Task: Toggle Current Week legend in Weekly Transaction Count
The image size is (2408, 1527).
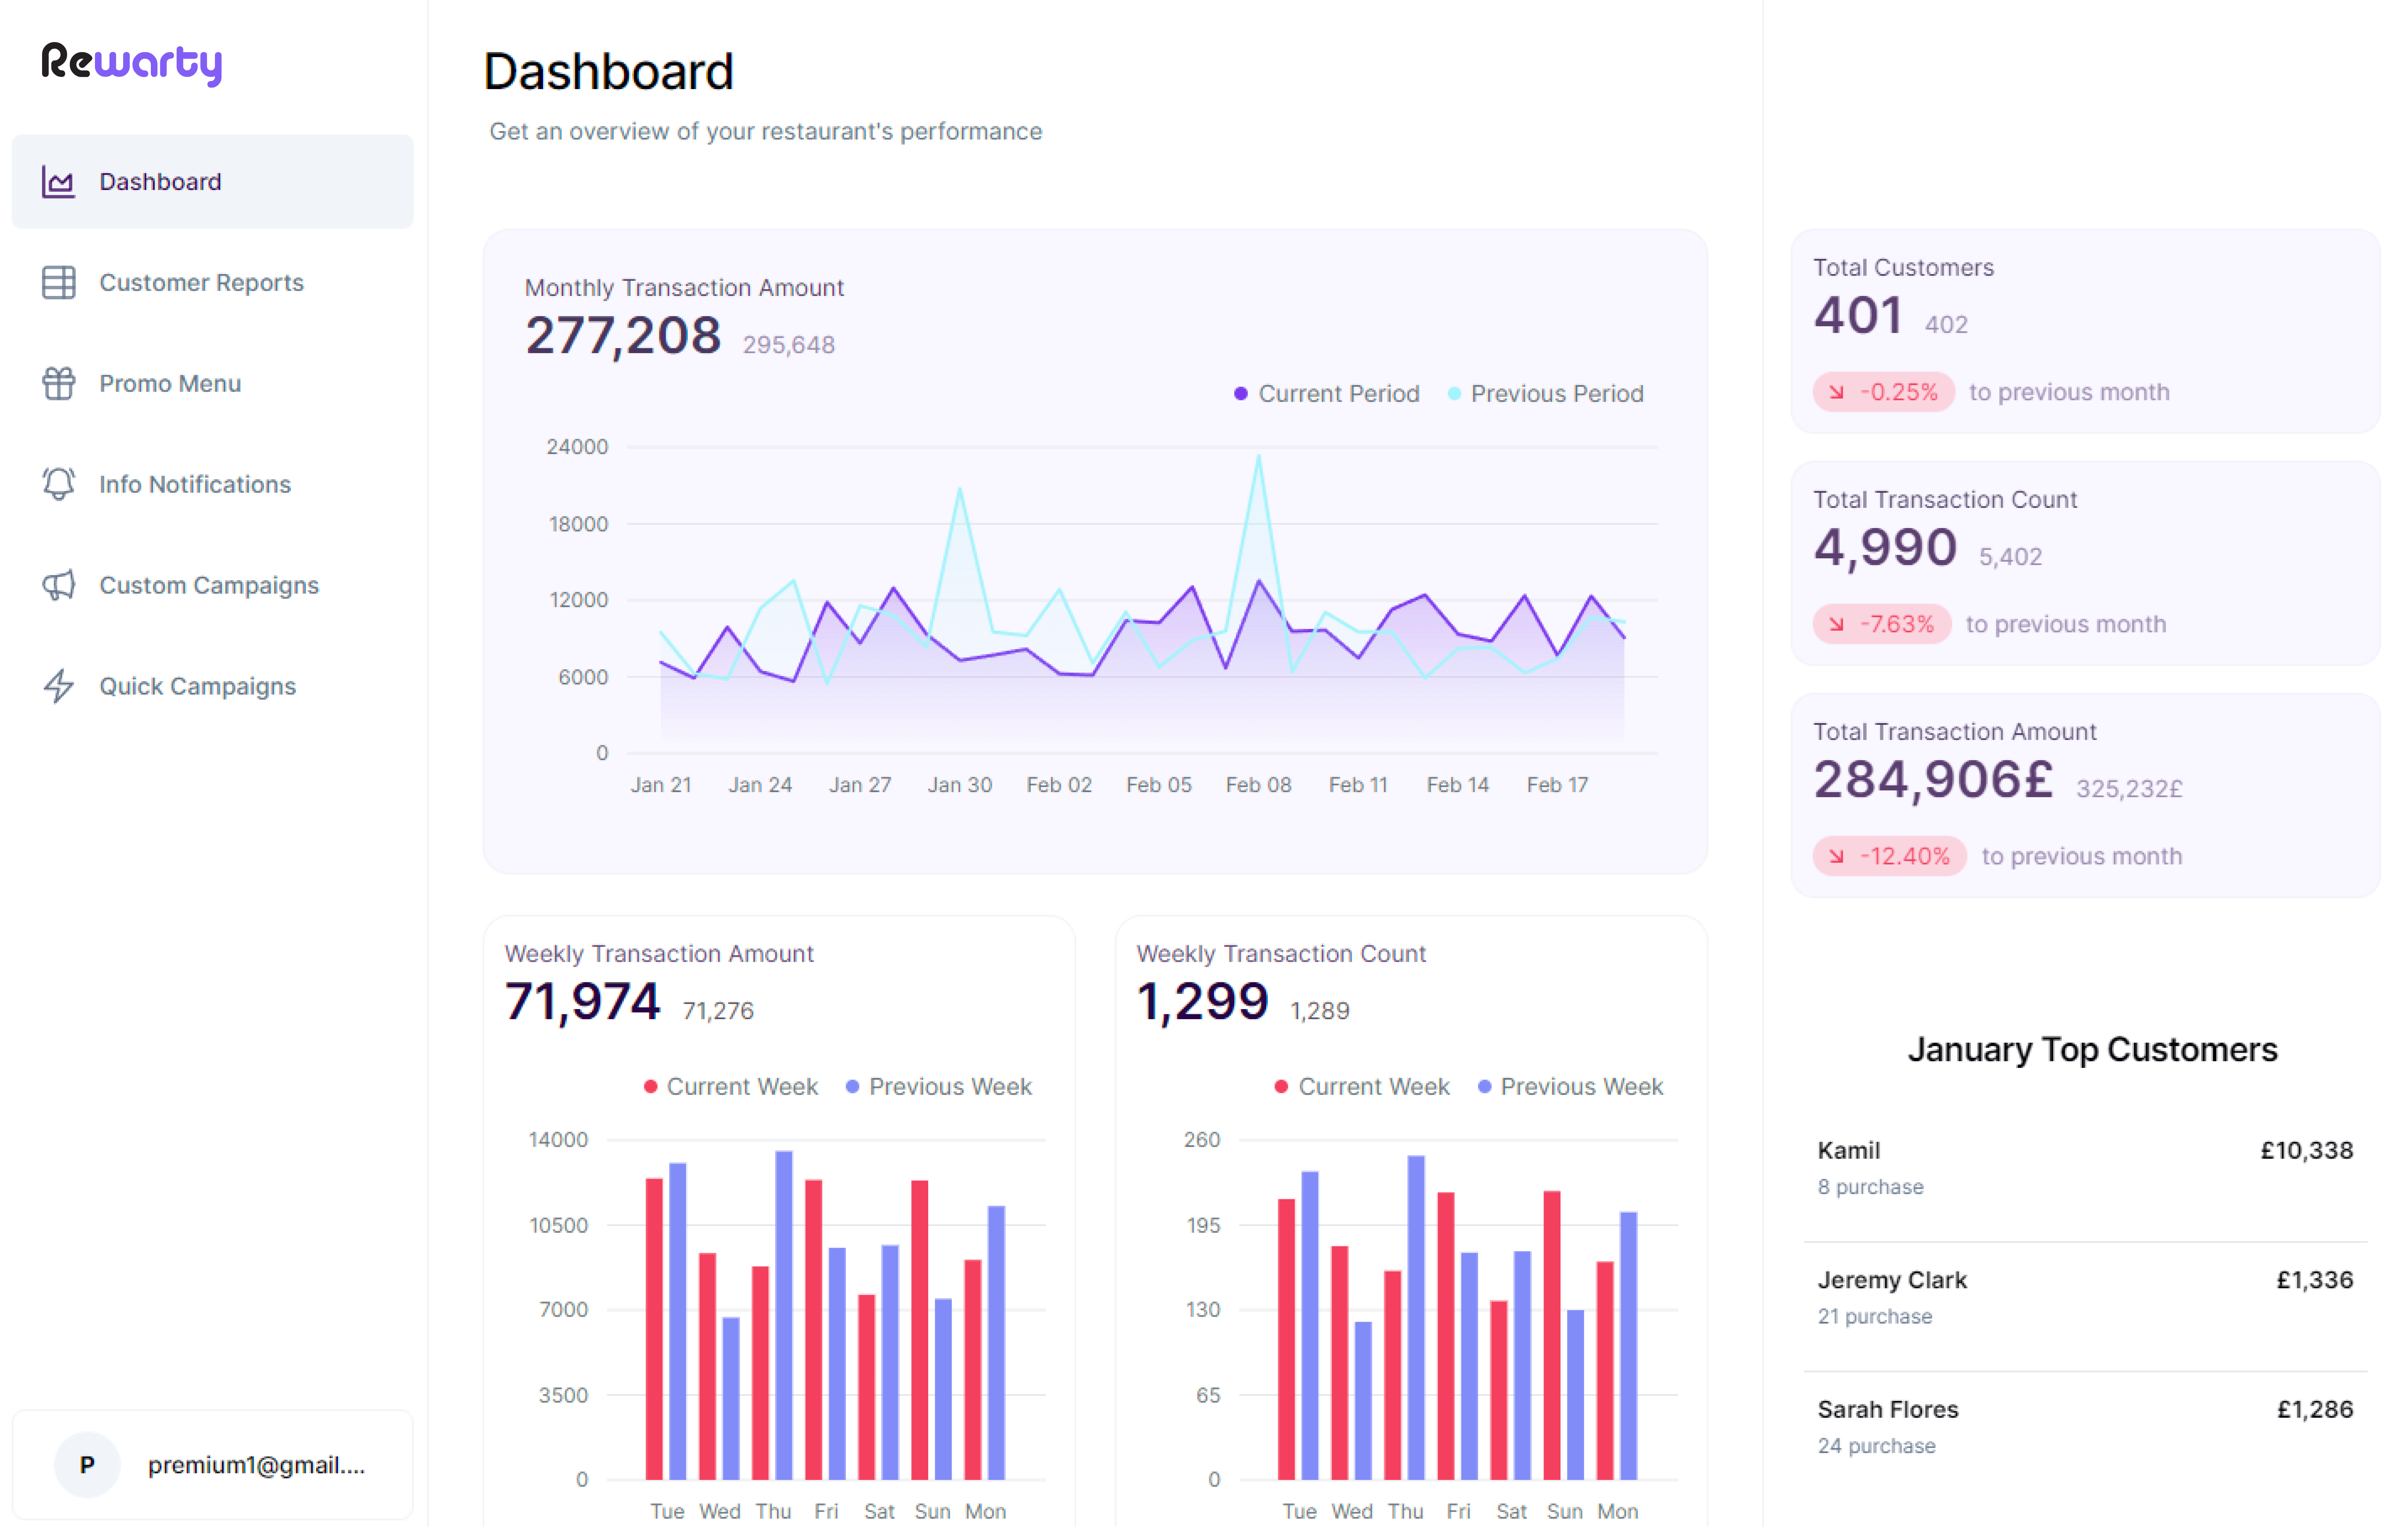Action: point(1362,1087)
